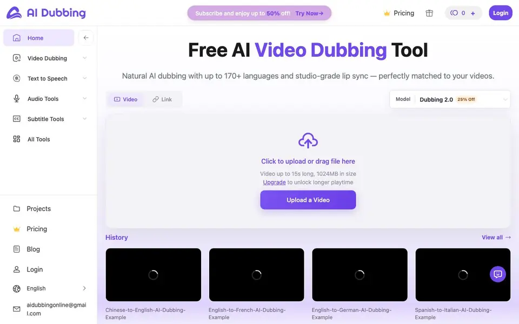
Task: Open the gift box rewards icon
Action: (429, 13)
